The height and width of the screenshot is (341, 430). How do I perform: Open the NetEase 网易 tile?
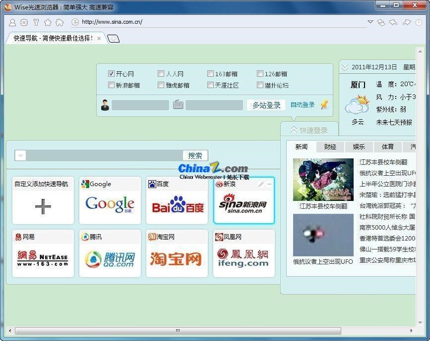click(43, 253)
